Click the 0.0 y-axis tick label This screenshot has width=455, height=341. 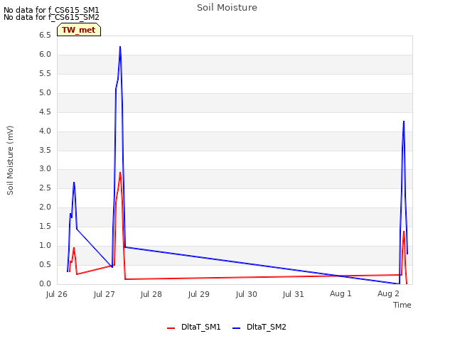tap(45, 283)
